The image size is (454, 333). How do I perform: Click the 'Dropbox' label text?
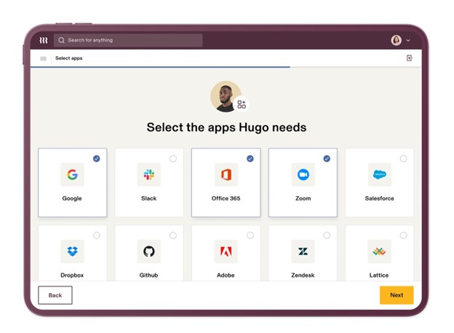[72, 275]
